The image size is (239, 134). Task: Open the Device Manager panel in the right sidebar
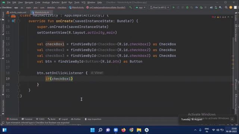point(236,33)
